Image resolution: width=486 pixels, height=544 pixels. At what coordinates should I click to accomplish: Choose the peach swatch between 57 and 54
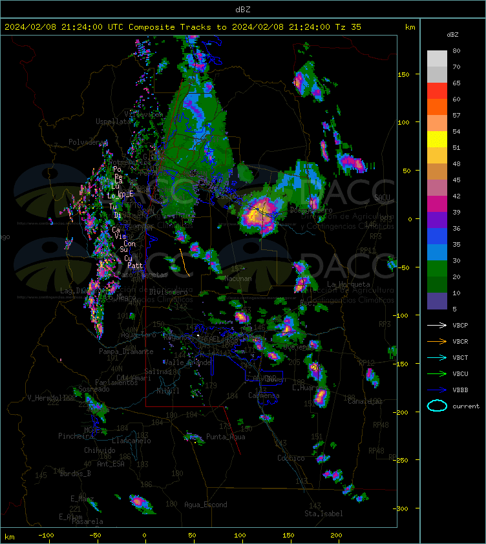(x=437, y=123)
